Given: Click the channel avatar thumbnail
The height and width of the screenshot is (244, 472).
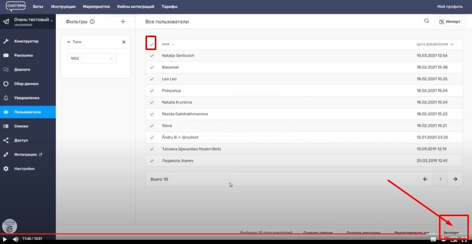Looking at the screenshot, I should tap(10, 226).
